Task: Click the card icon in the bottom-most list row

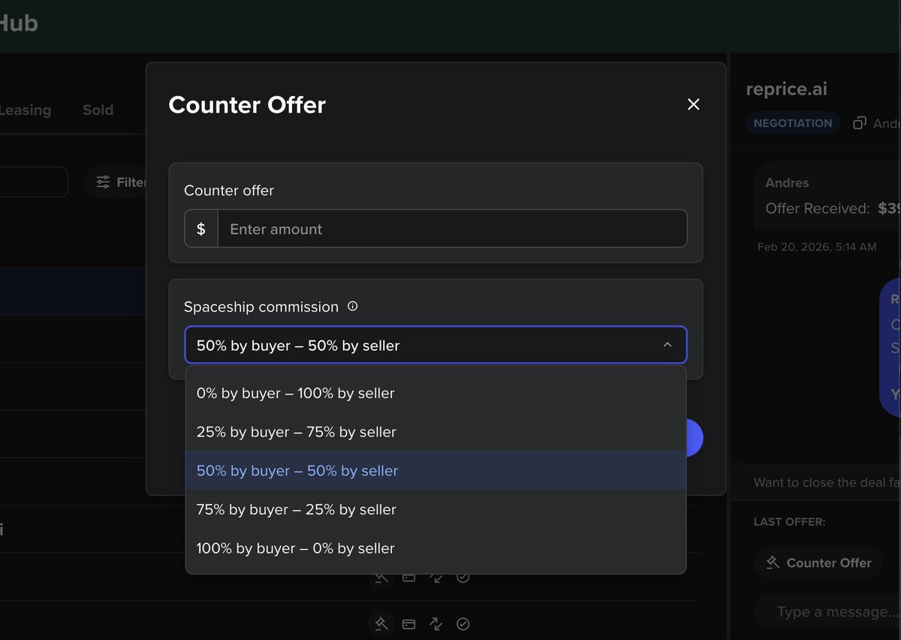Action: (408, 623)
